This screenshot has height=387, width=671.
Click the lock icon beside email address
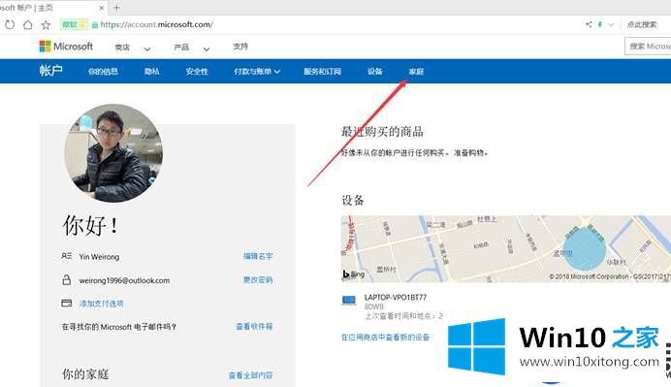(x=66, y=280)
